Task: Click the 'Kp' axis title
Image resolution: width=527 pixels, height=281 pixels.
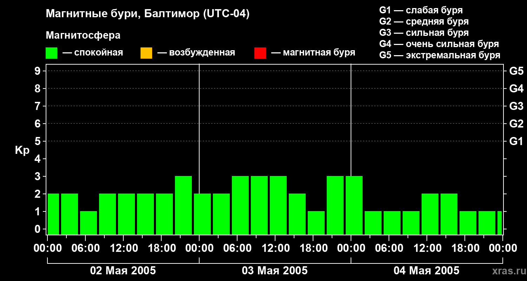Action: tap(22, 150)
